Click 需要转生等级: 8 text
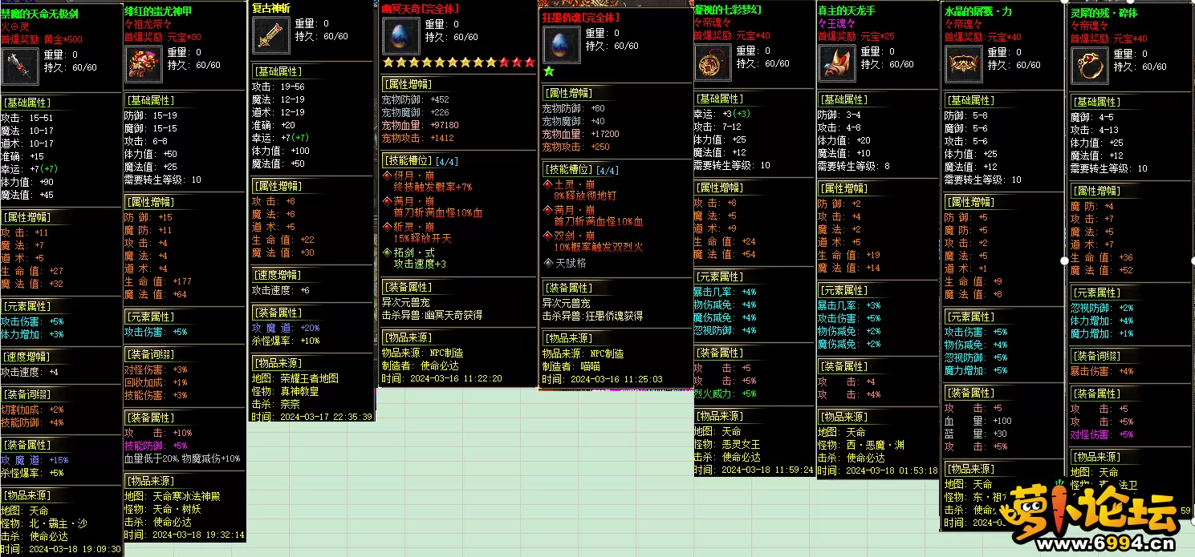The image size is (1195, 557). point(855,166)
